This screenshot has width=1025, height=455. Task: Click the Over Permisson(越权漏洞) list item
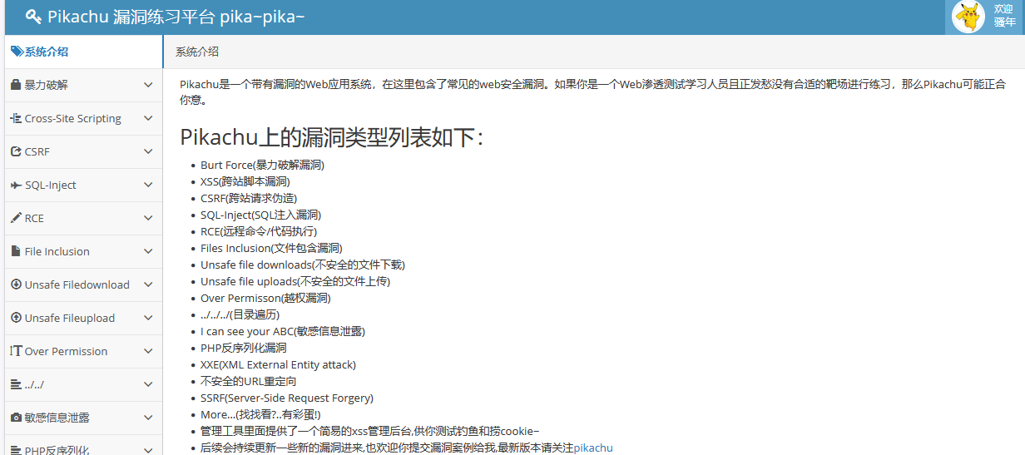pos(265,298)
